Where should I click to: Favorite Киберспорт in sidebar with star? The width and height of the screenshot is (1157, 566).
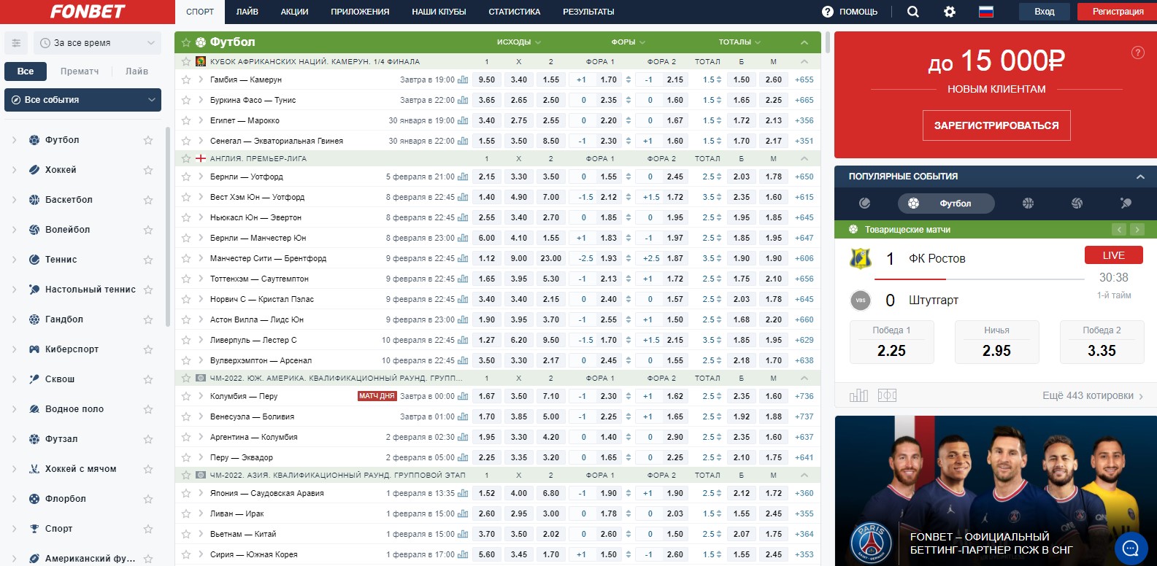148,349
